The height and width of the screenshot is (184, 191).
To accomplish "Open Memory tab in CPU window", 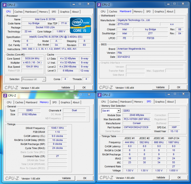I will [44, 12].
